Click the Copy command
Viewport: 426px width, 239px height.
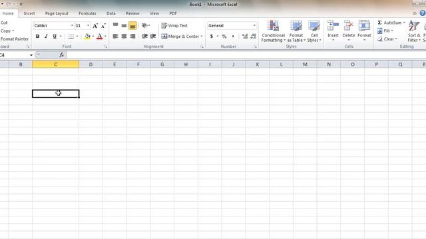pyautogui.click(x=5, y=31)
